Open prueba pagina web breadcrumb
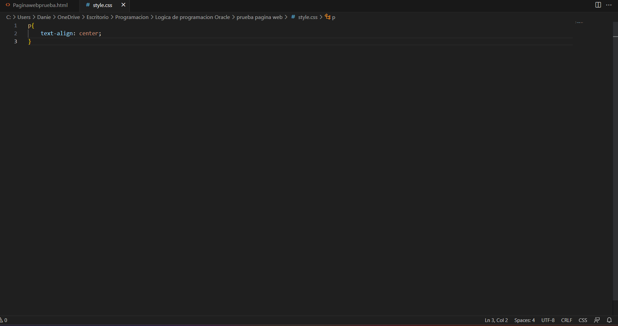The width and height of the screenshot is (618, 326). click(259, 17)
